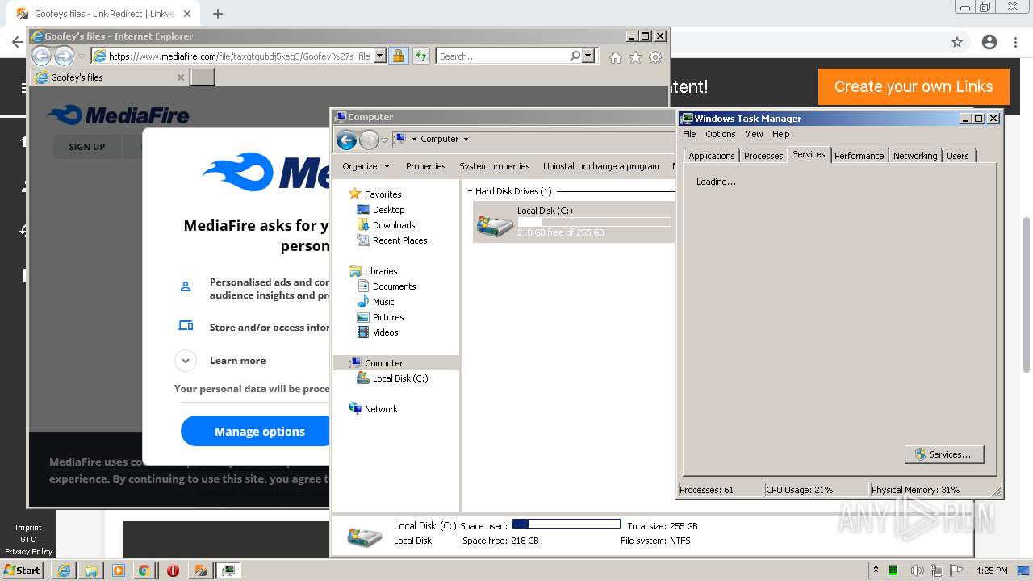Open Internet Explorer tools gear
Viewport: 1033px width, 581px height.
click(655, 57)
